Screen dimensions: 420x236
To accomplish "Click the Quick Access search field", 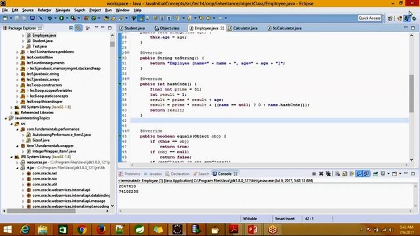I will (369, 18).
